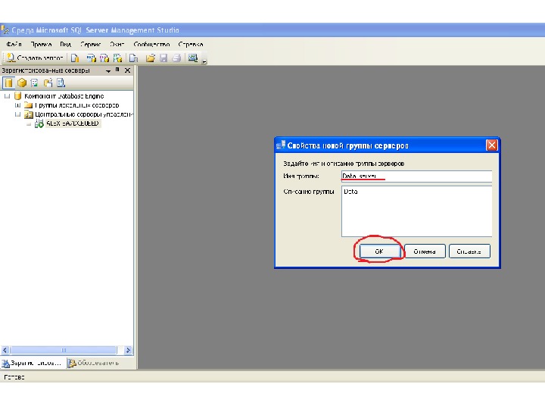Click the Имя группы input field
The image size is (545, 409).
[x=416, y=176]
